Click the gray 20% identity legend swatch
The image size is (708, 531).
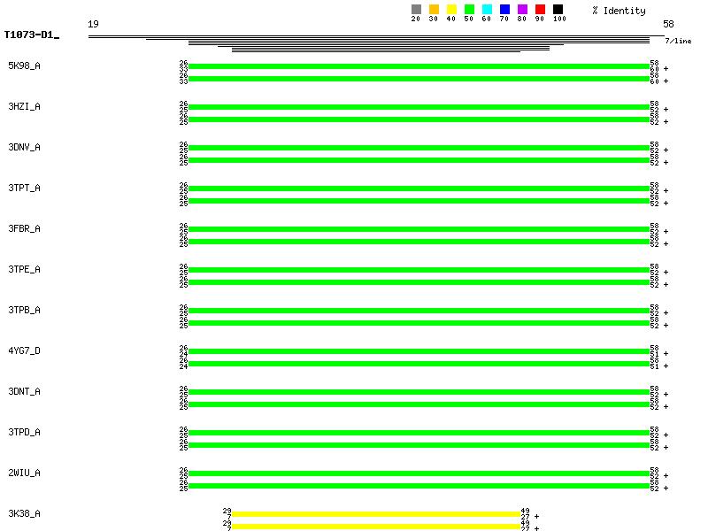pos(416,10)
